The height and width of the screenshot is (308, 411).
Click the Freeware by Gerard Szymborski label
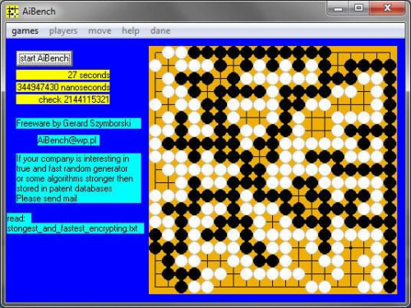pos(78,123)
